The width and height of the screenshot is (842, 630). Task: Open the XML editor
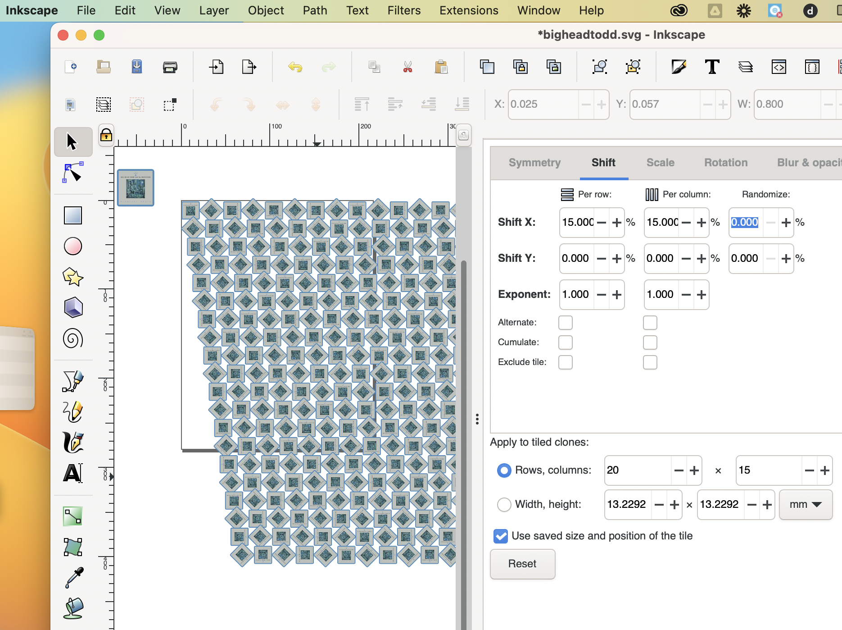click(779, 67)
